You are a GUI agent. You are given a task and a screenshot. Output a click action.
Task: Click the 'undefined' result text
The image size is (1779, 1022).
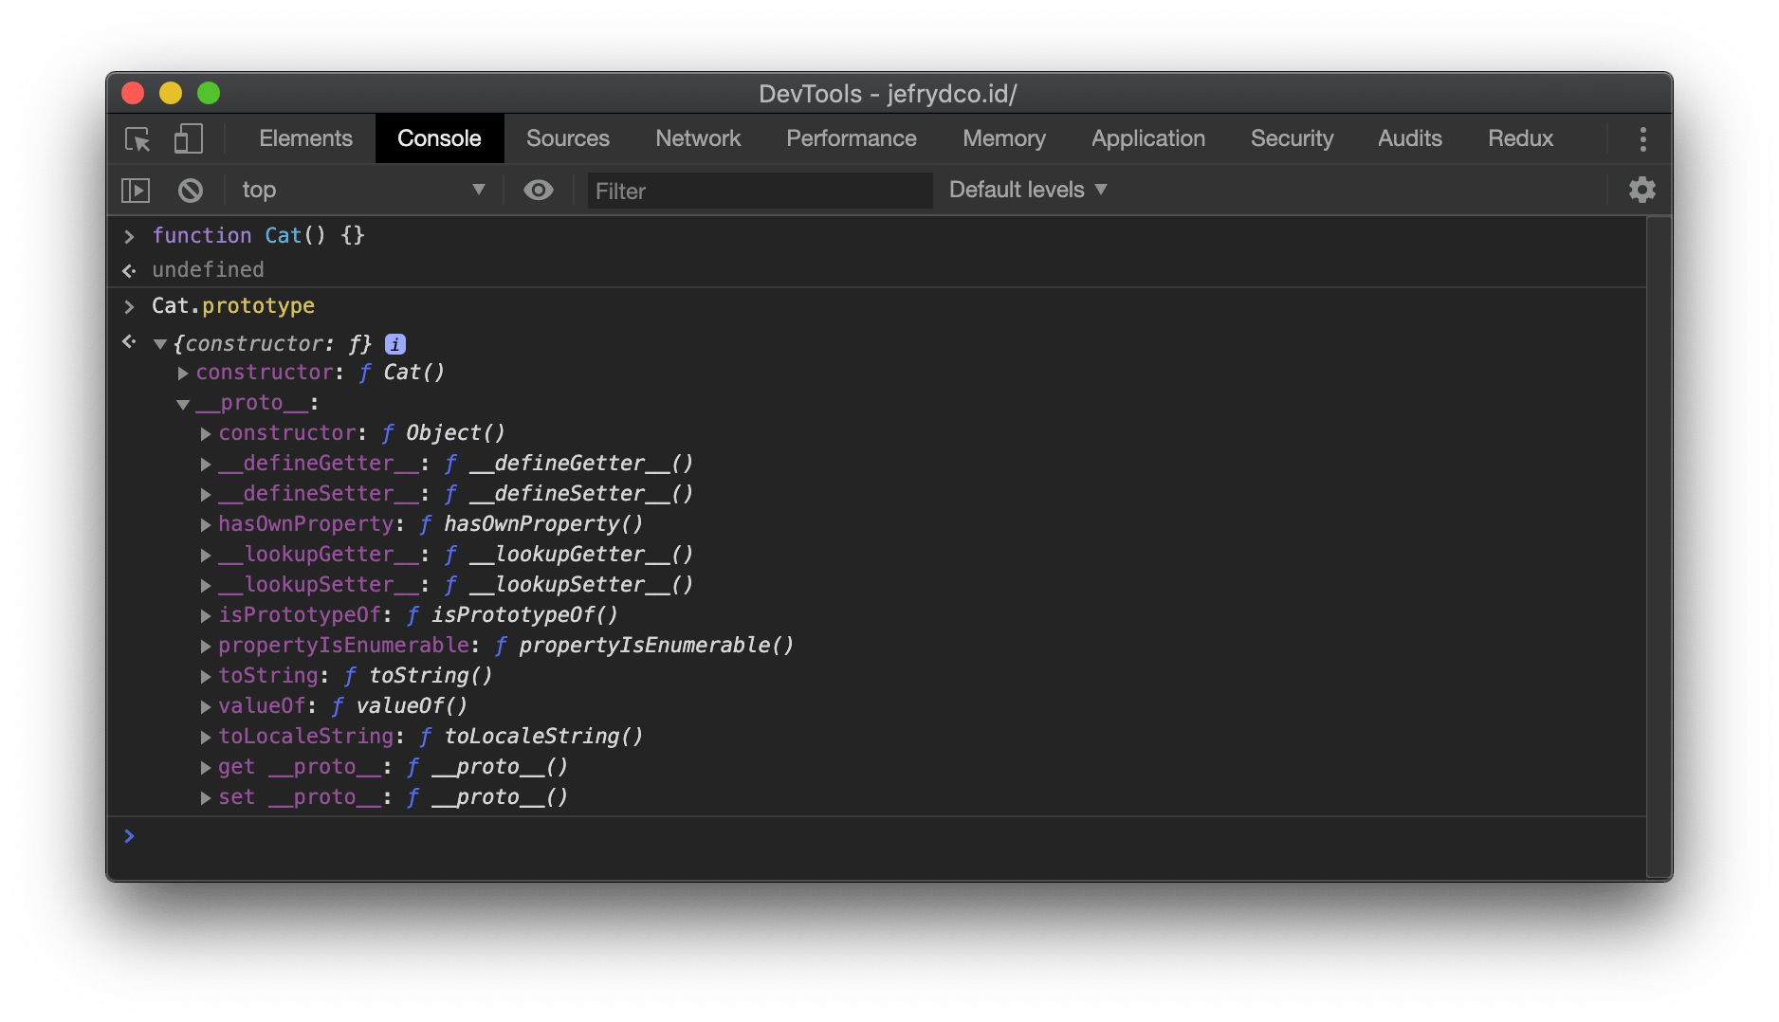point(208,270)
